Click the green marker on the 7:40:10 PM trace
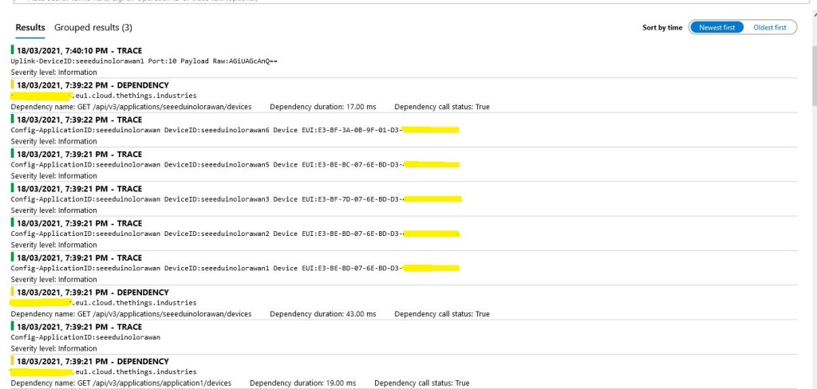 pyautogui.click(x=12, y=50)
